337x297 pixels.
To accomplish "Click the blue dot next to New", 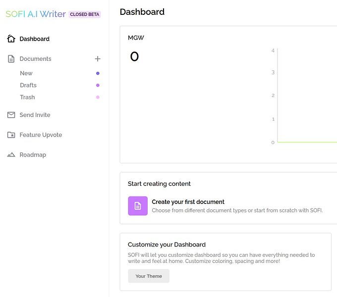I will click(x=98, y=73).
